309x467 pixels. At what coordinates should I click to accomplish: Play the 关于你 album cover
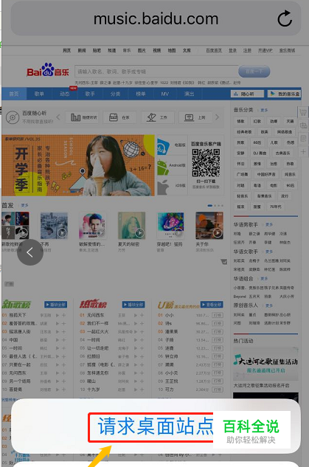[x=209, y=226]
